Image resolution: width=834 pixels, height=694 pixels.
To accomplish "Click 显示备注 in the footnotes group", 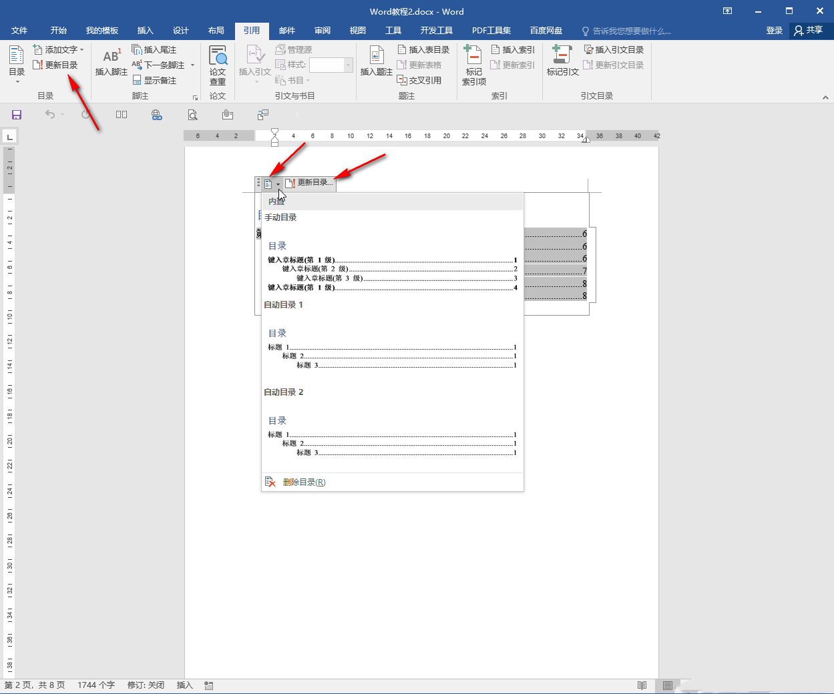I will tap(154, 80).
